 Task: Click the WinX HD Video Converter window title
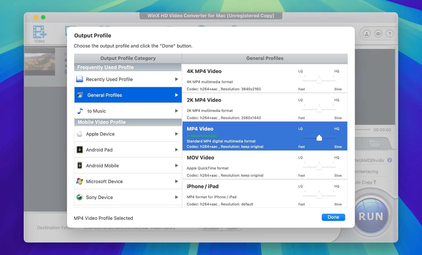(x=211, y=16)
